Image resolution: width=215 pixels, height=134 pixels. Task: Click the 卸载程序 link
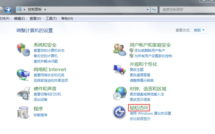tap(40, 115)
